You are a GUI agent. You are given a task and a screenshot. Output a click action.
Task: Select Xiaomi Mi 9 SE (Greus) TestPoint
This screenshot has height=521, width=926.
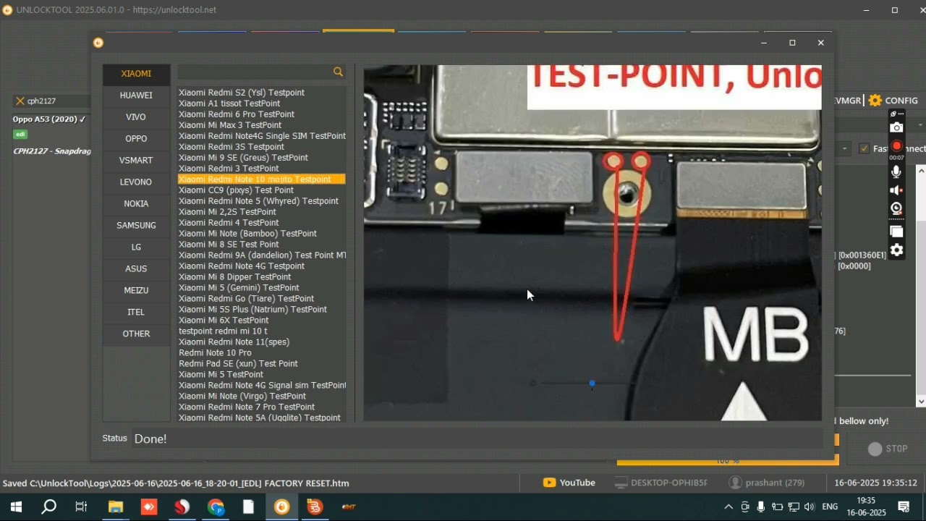pyautogui.click(x=243, y=158)
